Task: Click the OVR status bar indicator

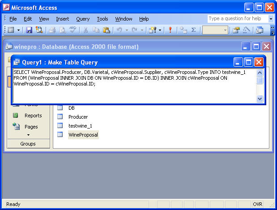Action: [258, 204]
